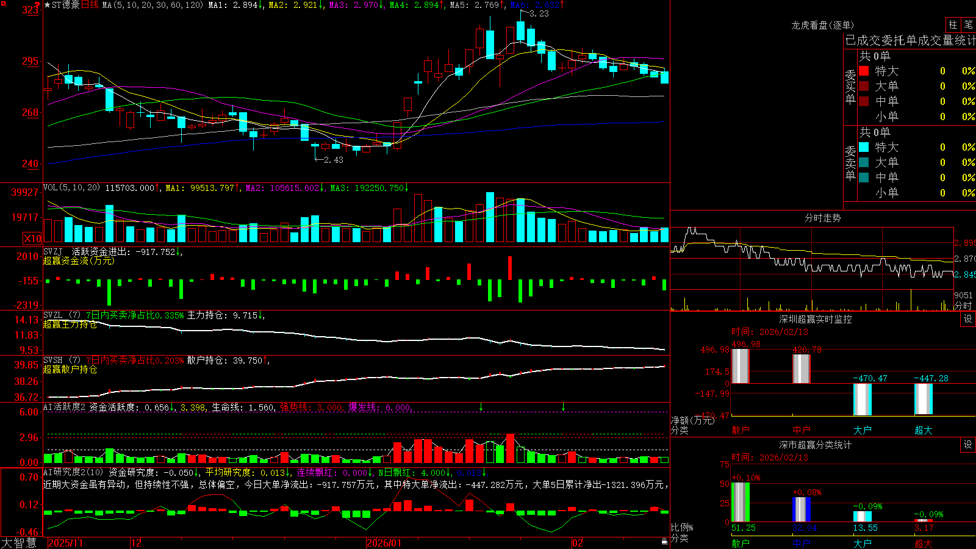This screenshot has width=976, height=549.
Task: Click the 已成交委托单成交量统计 header
Action: (910, 41)
